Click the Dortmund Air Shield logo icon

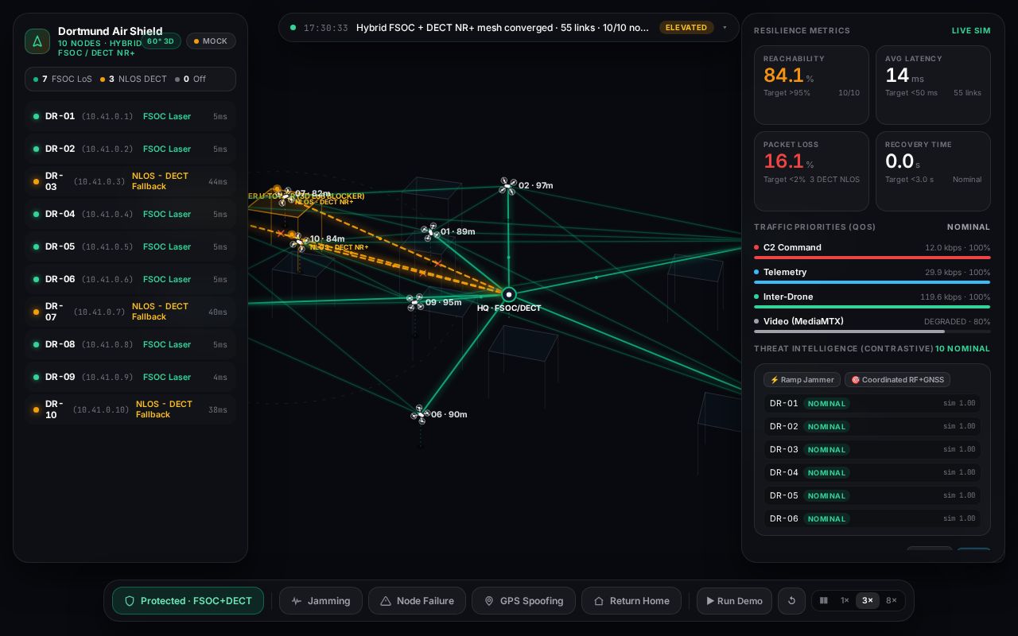click(x=37, y=41)
